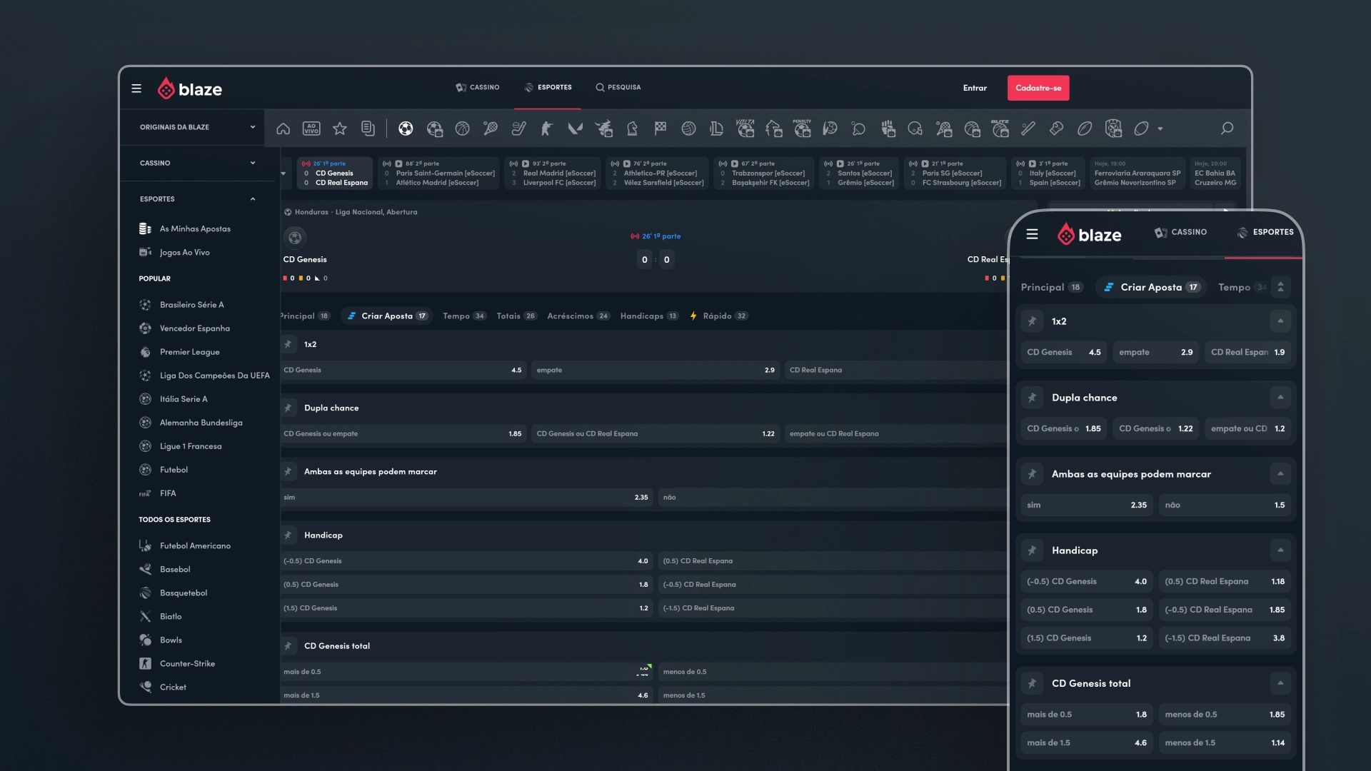
Task: Select the tennis racket sport icon
Action: 491,128
